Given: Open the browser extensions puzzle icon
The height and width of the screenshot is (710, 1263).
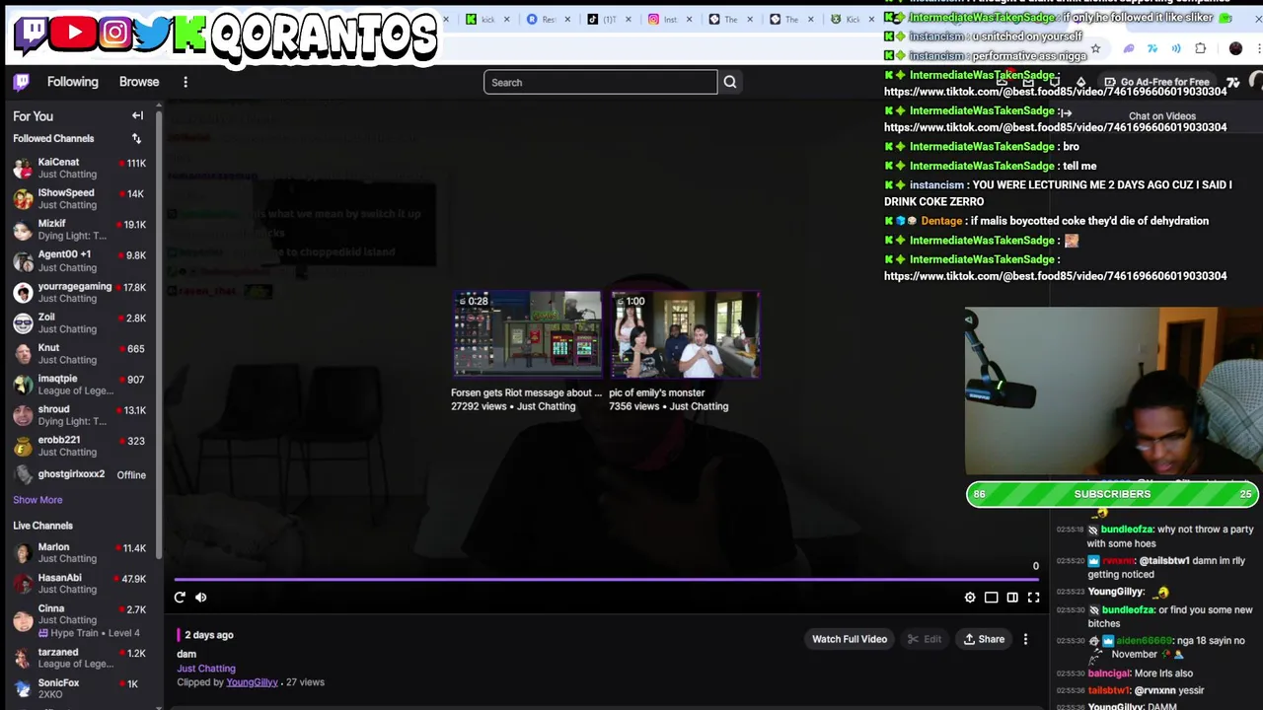Looking at the screenshot, I should click(1201, 48).
